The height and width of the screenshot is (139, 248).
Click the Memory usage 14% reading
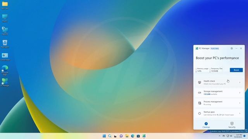[x=202, y=70]
